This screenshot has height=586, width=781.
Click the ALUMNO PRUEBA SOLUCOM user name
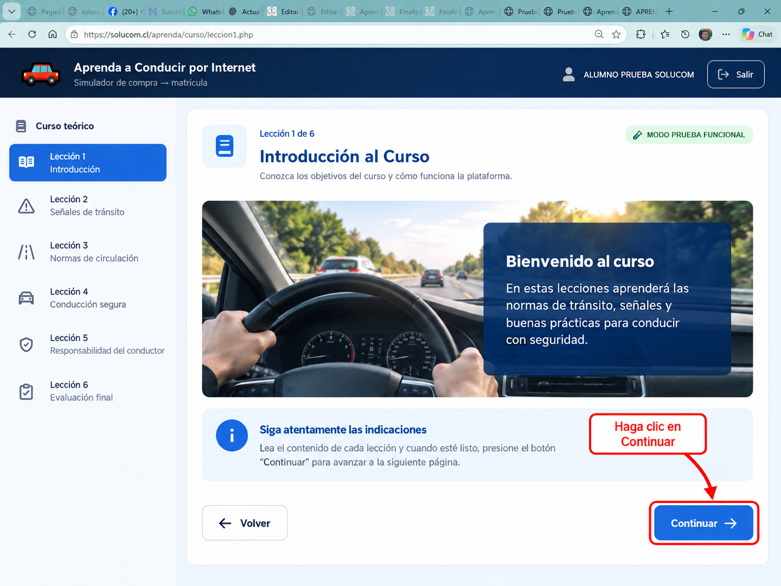coord(639,74)
